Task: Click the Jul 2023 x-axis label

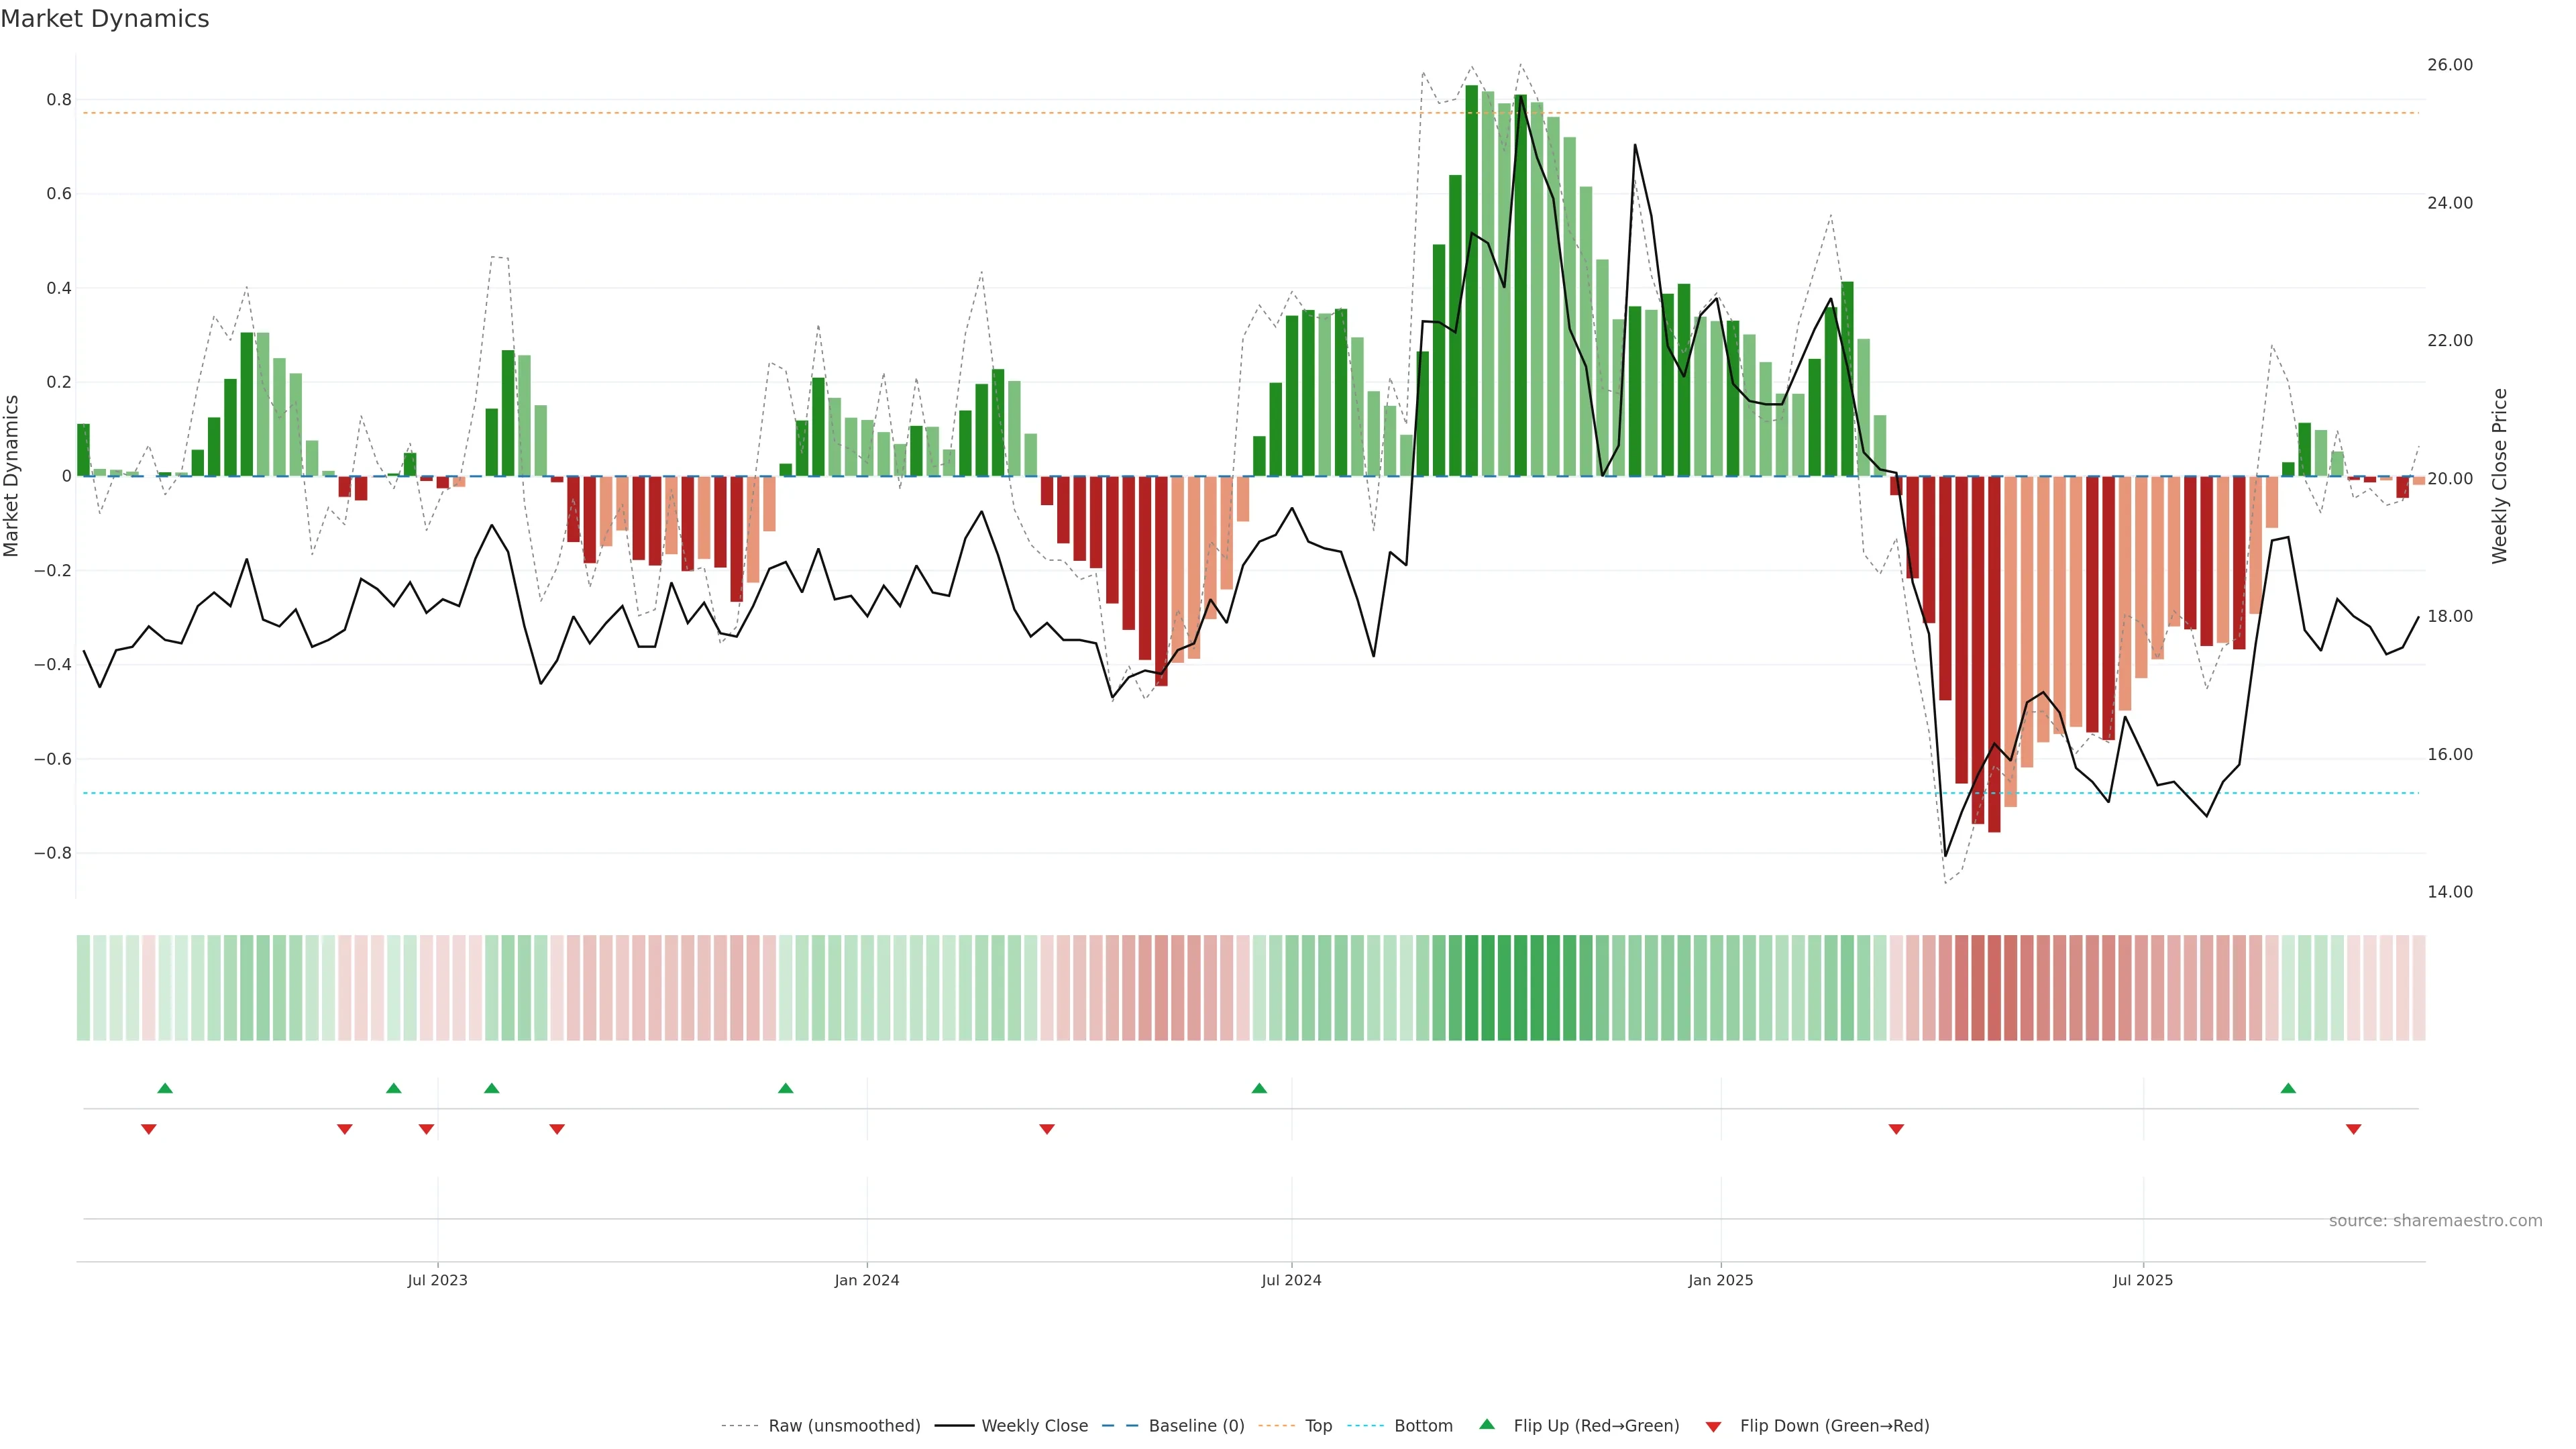Action: 437,1280
